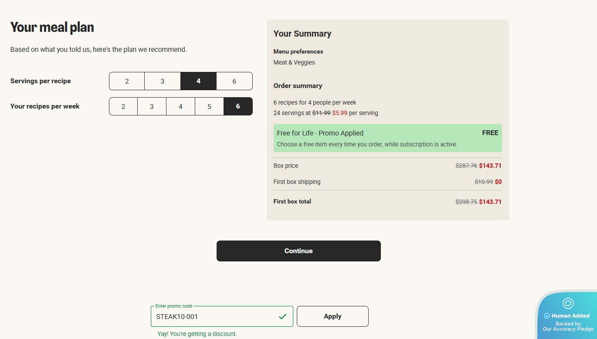597x339 pixels.
Task: Click the First box total discounted price
Action: click(x=490, y=202)
